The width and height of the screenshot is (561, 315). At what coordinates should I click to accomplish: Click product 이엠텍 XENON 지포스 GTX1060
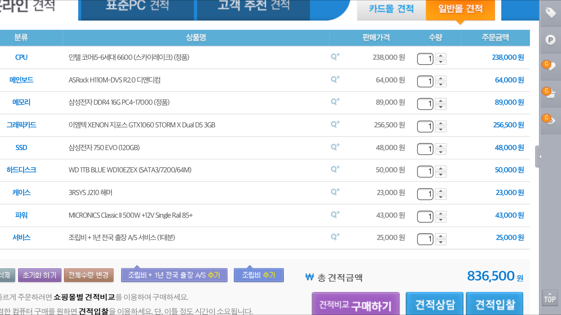[142, 125]
